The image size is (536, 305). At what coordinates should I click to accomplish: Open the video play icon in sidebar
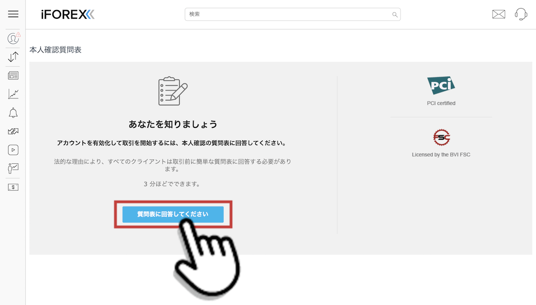13,150
